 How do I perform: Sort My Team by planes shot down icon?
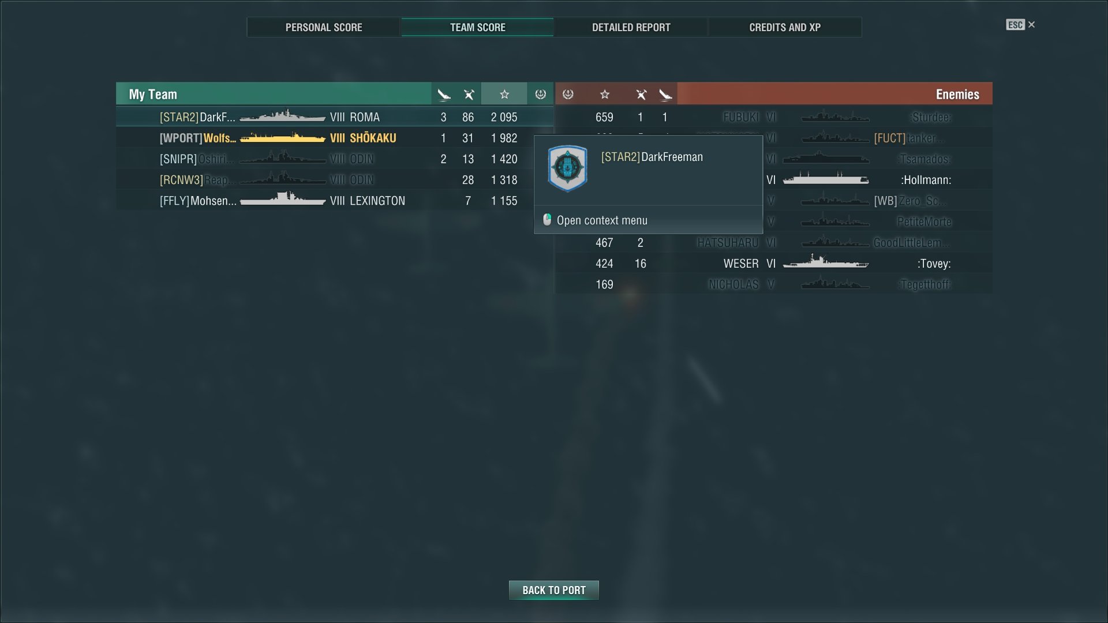(469, 94)
